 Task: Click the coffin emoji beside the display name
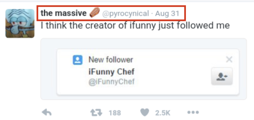(95, 13)
